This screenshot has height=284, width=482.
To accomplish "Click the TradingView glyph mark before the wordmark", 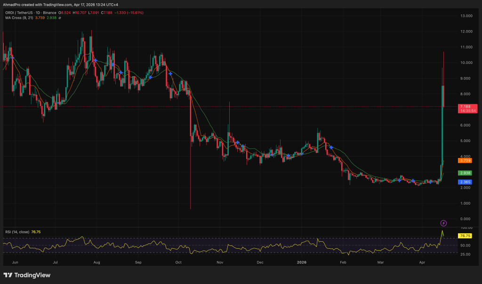I will click(x=8, y=276).
